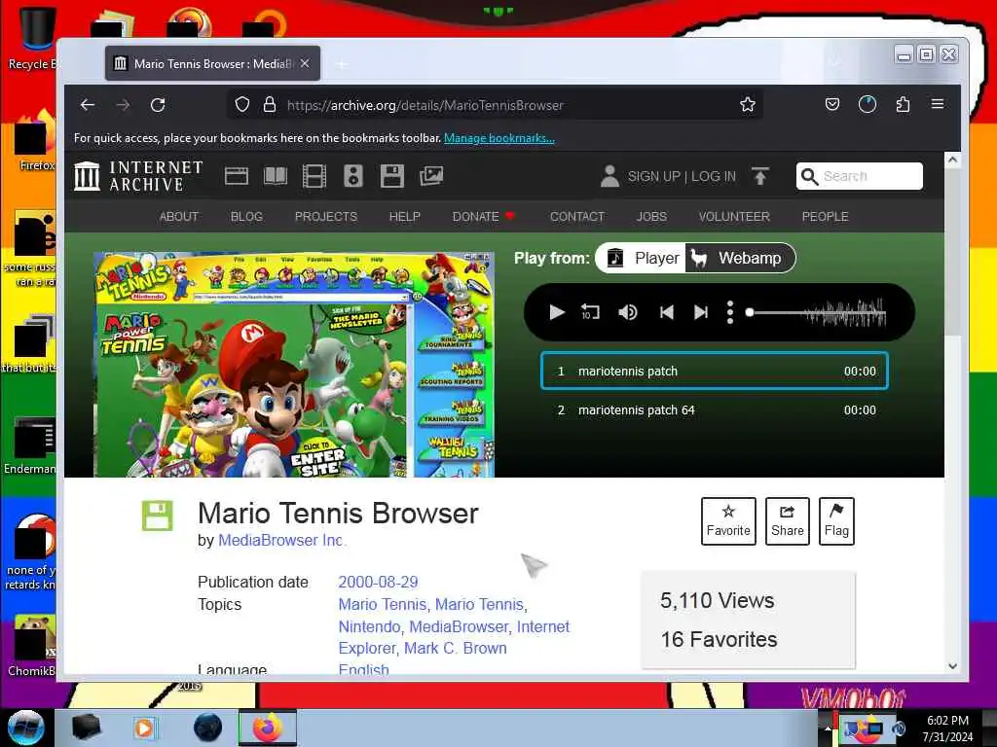Open the Software floppy disk icon

(x=392, y=176)
